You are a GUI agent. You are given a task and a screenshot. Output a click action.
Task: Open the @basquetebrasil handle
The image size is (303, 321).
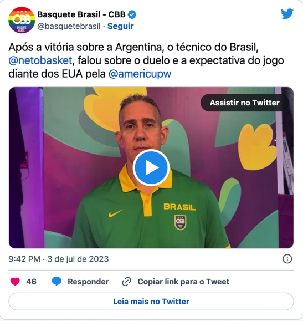(x=69, y=26)
